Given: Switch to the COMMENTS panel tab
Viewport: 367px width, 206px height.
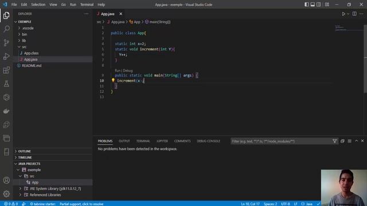Looking at the screenshot, I should 182,141.
